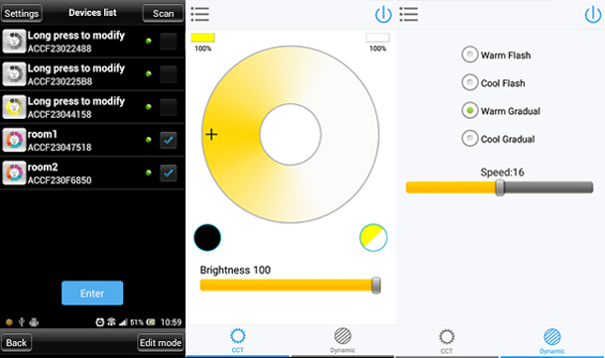Open Settings in Devices list

pos(22,14)
